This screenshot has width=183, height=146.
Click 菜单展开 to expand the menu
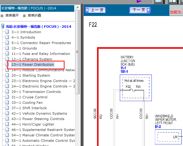point(12,15)
